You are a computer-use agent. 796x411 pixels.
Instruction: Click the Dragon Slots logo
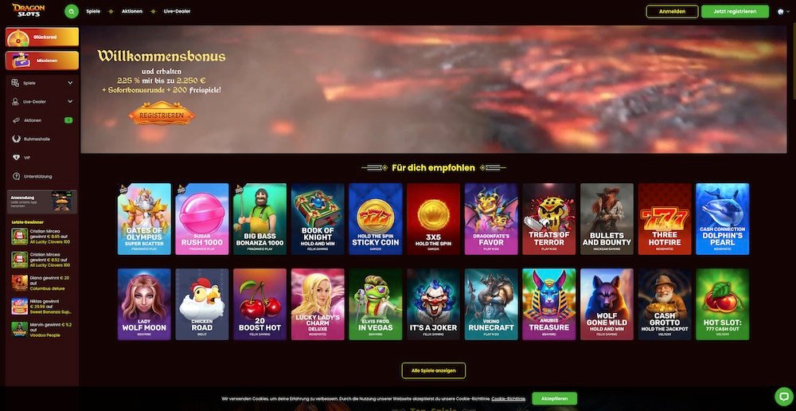coord(29,10)
